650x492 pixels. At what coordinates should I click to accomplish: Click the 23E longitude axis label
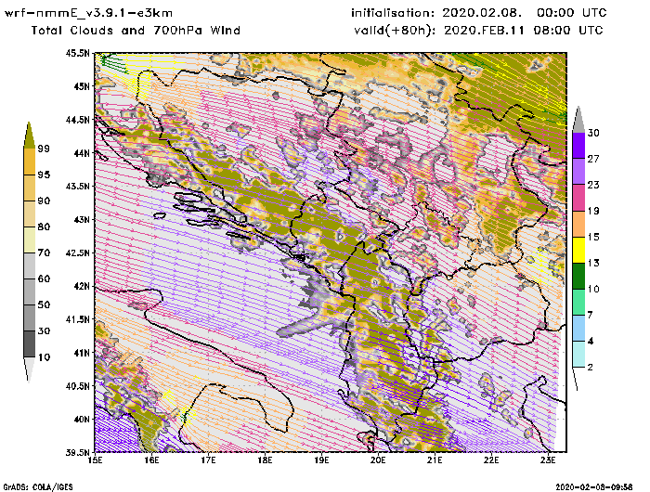coord(548,460)
